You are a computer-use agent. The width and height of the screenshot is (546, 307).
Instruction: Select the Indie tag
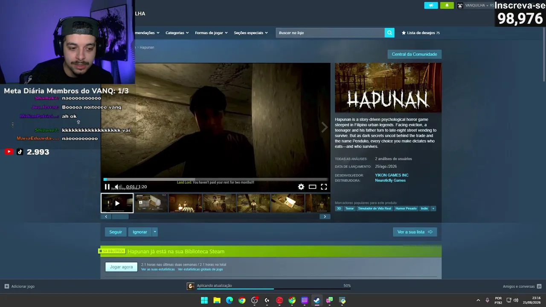[424, 209]
